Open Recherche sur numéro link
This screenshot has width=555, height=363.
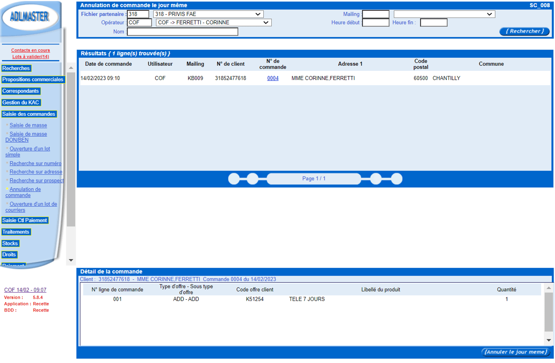pyautogui.click(x=35, y=164)
